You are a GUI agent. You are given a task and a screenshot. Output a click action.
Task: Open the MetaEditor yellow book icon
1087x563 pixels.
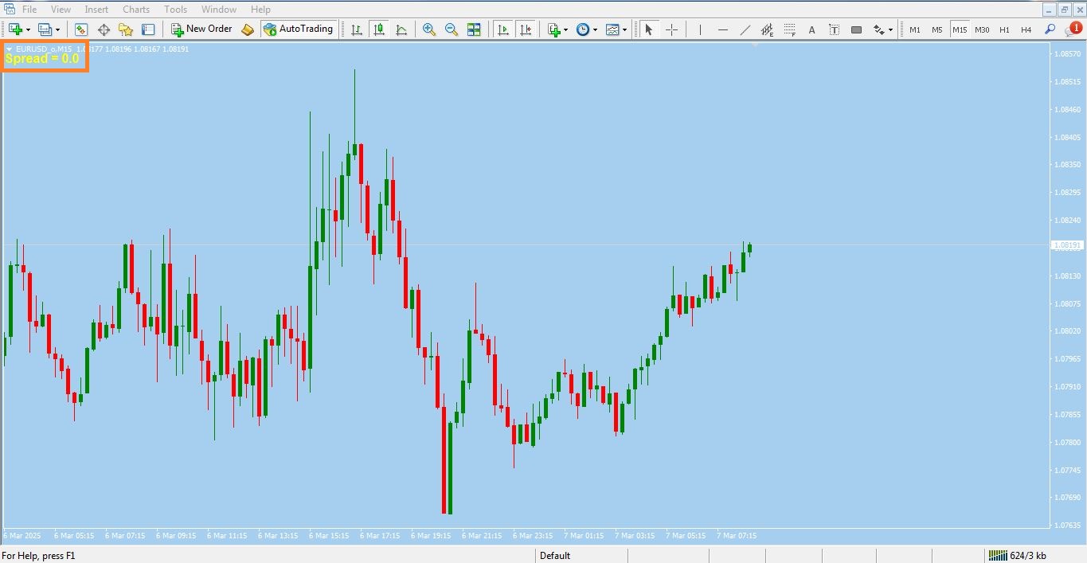point(248,29)
